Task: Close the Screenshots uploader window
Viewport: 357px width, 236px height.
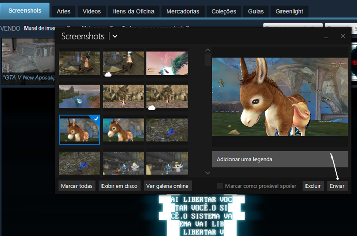Action: 343,36
